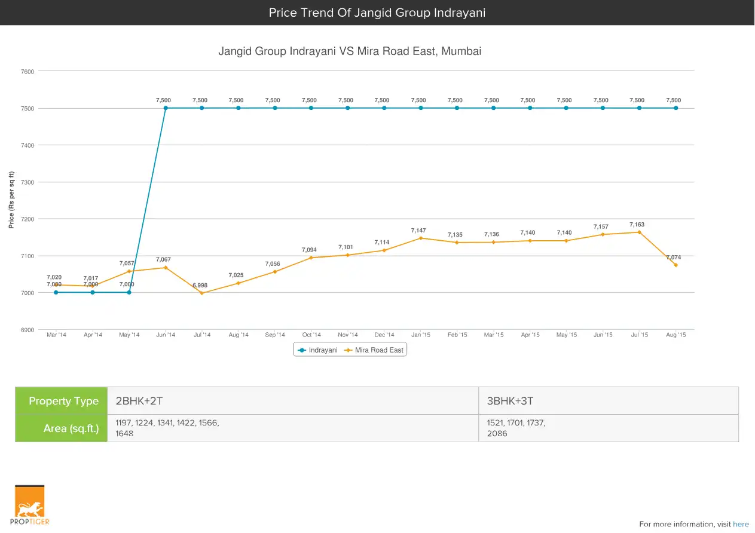This screenshot has height=533, width=755.
Task: Click the PropTiger tiger logo
Action: click(30, 505)
